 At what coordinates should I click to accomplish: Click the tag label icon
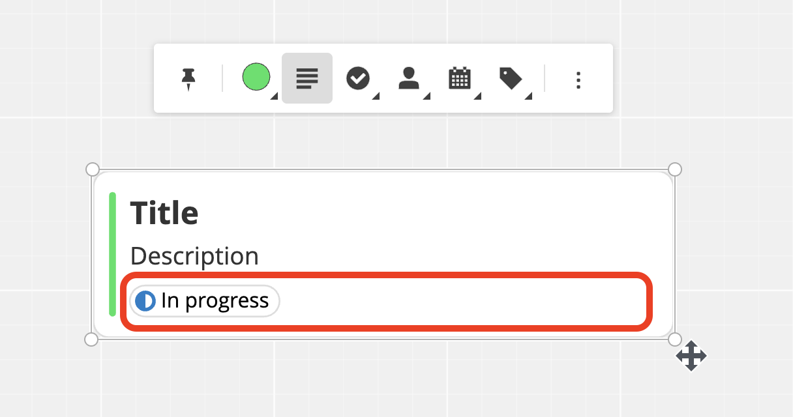511,79
